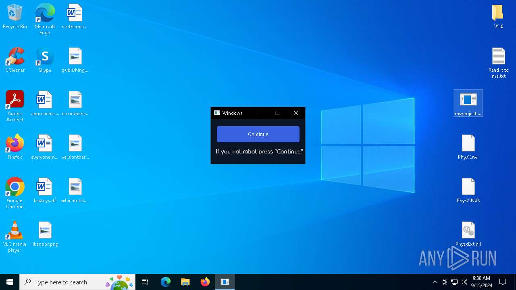Select the VLC media player shortcut
The image size is (516, 290).
(15, 236)
